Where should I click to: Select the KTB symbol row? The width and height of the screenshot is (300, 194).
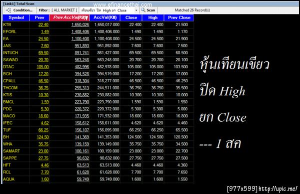[98, 25]
